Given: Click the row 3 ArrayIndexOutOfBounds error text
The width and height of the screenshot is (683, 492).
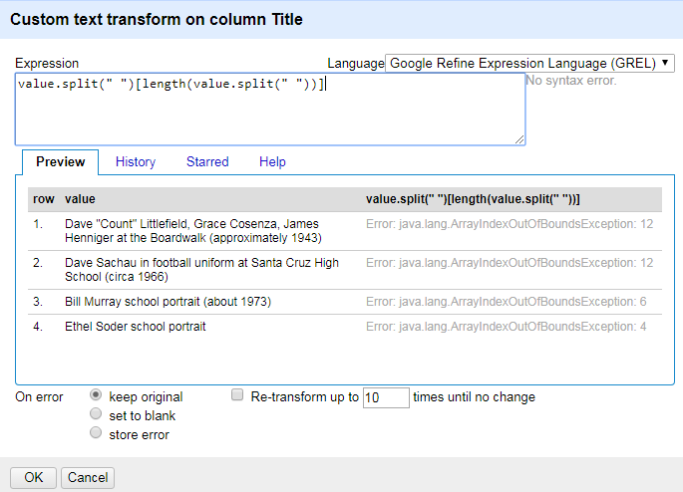Looking at the screenshot, I should 507,302.
